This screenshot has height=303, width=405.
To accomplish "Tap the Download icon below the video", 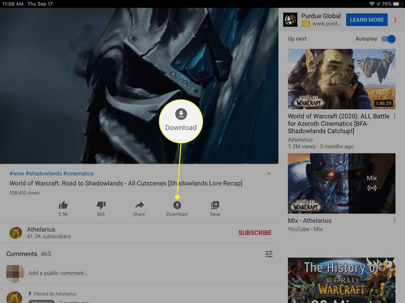I will 177,205.
